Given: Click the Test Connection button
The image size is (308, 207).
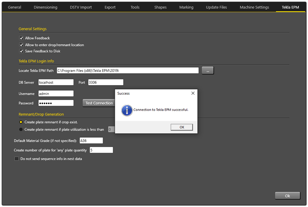Looking at the screenshot, I should pos(99,103).
